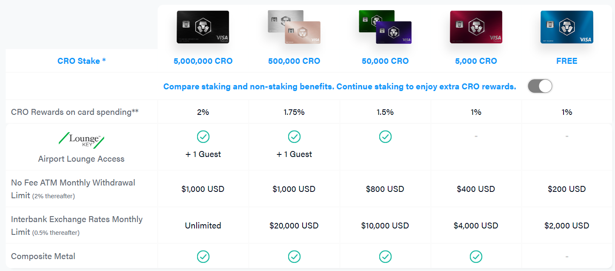Viewport: 615px width, 271px height.
Task: Click the 50,000 CRO stake heading
Action: [x=385, y=61]
